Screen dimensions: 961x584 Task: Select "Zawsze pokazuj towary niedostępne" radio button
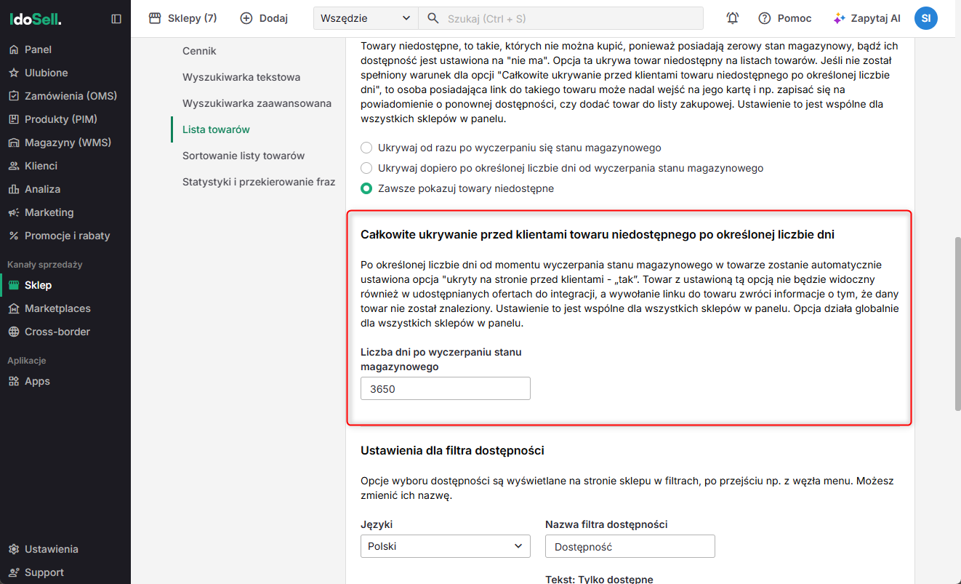click(x=366, y=188)
